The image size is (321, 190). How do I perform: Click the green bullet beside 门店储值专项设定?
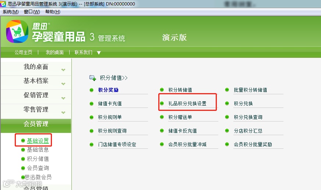tap(92, 145)
